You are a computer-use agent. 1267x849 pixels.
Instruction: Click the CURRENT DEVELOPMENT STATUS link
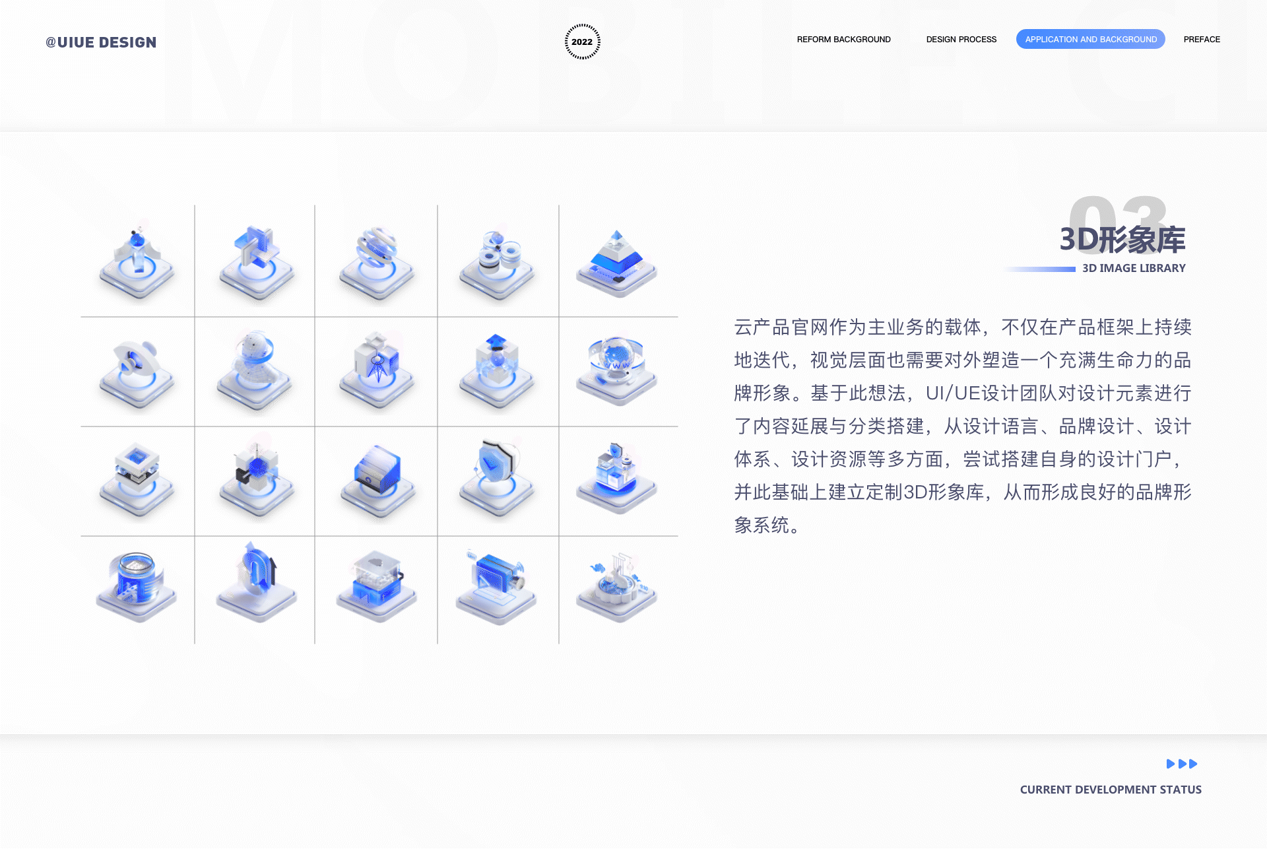[x=1111, y=789]
